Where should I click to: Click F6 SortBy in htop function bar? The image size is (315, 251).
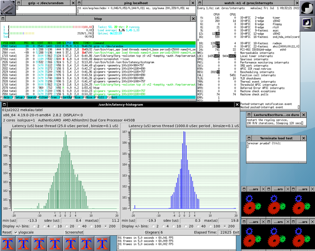pyautogui.click(x=66, y=97)
